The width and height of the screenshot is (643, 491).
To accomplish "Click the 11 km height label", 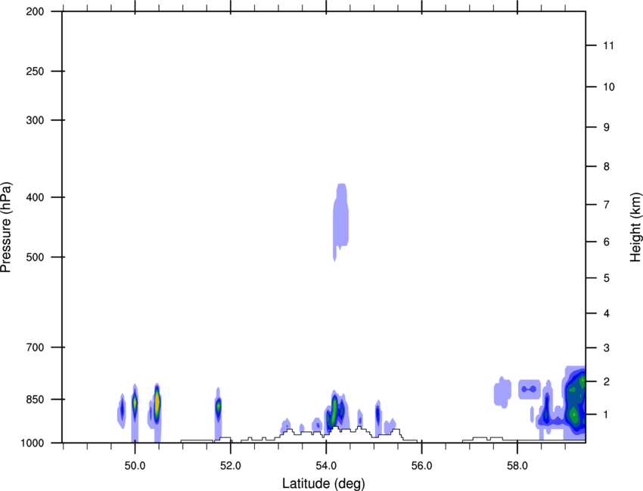I will [609, 45].
